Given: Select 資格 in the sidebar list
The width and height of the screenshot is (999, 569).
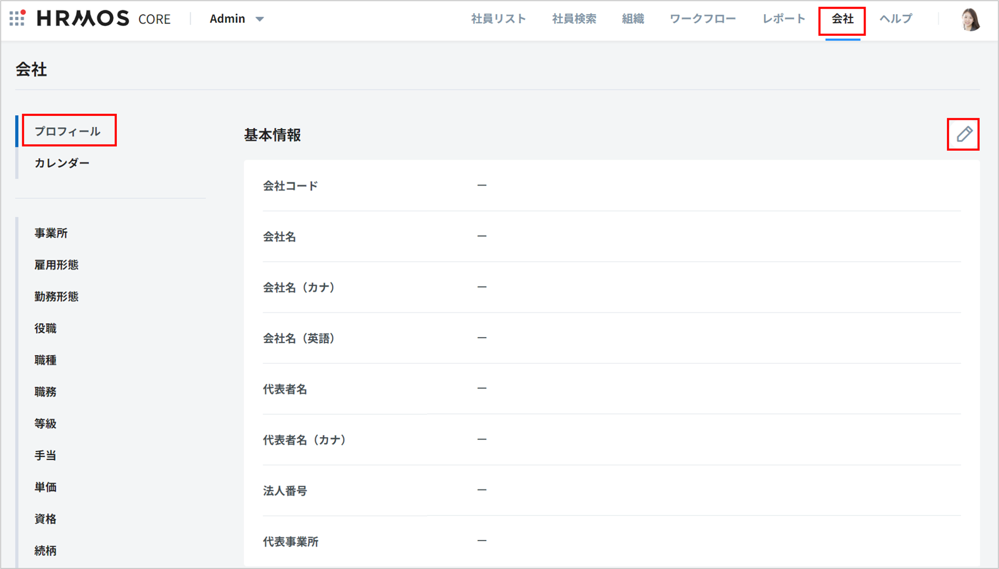Looking at the screenshot, I should (x=46, y=519).
